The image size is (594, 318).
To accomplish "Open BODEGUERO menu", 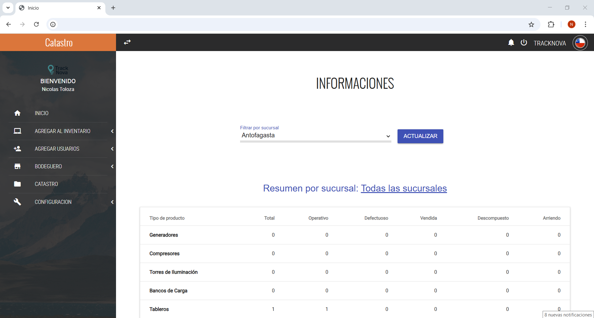I will (48, 166).
